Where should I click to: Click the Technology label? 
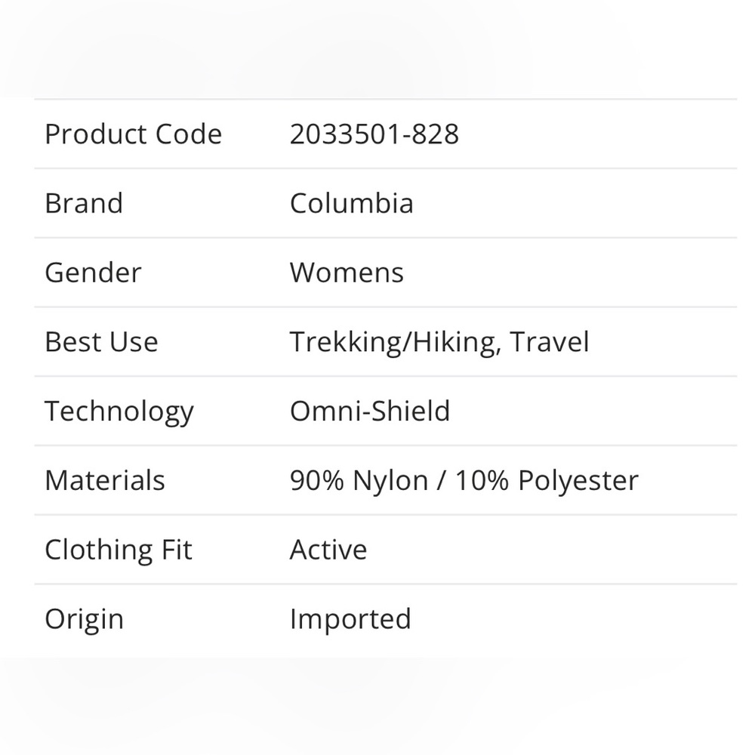pos(119,412)
